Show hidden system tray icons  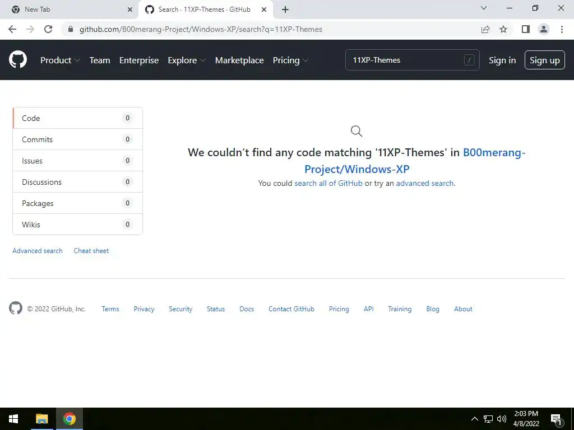tap(474, 419)
